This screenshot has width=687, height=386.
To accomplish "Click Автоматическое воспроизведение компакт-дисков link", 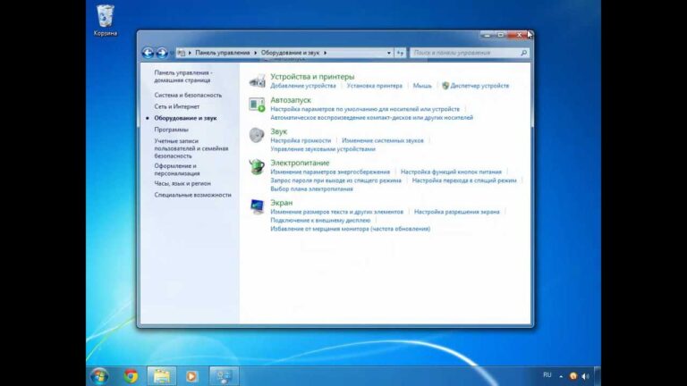I will (x=371, y=118).
